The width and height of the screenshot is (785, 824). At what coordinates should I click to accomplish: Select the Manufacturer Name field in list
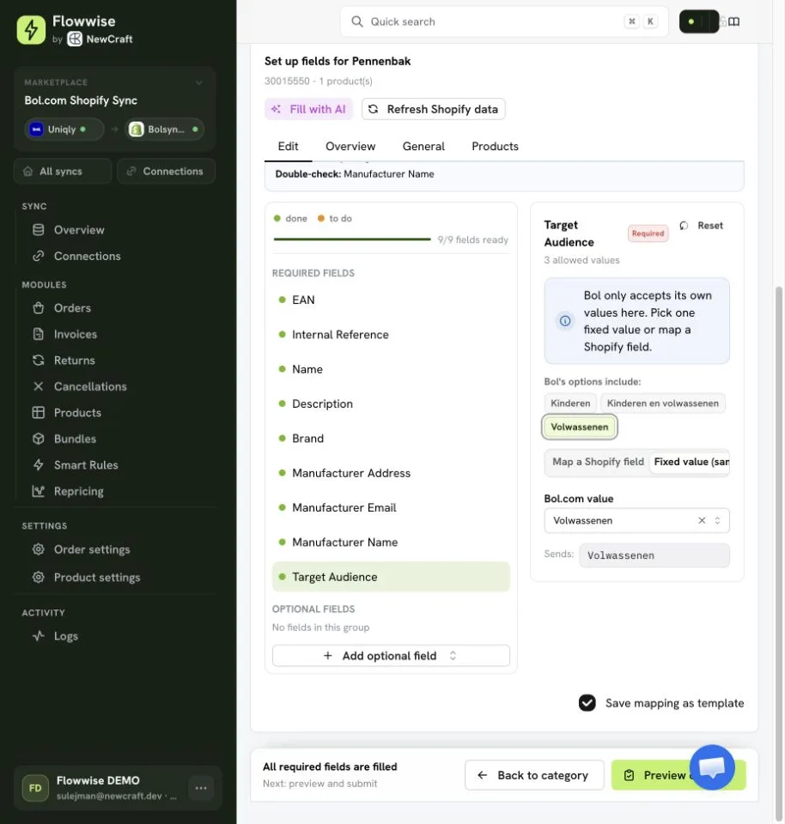click(391, 542)
